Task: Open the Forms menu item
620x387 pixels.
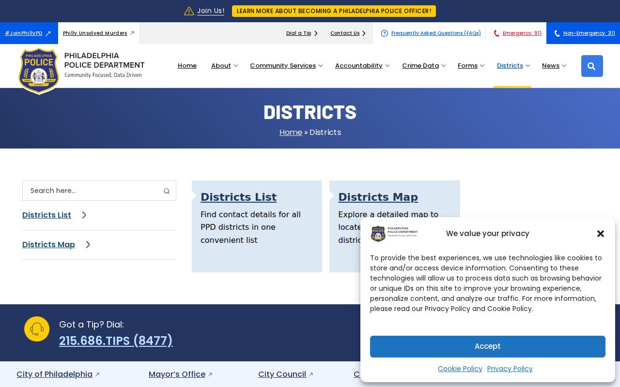Action: [467, 66]
